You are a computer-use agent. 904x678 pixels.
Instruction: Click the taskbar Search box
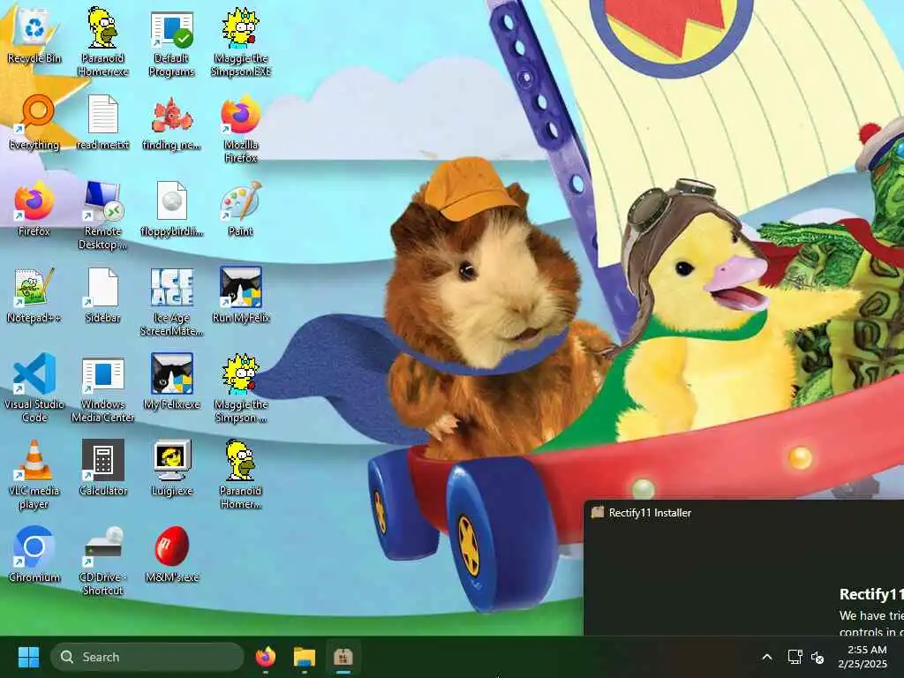coord(147,657)
